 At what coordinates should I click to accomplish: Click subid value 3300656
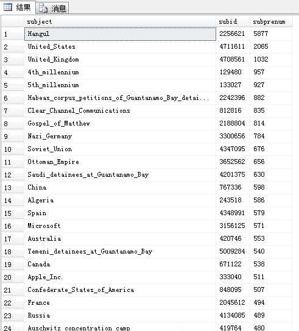point(233,137)
